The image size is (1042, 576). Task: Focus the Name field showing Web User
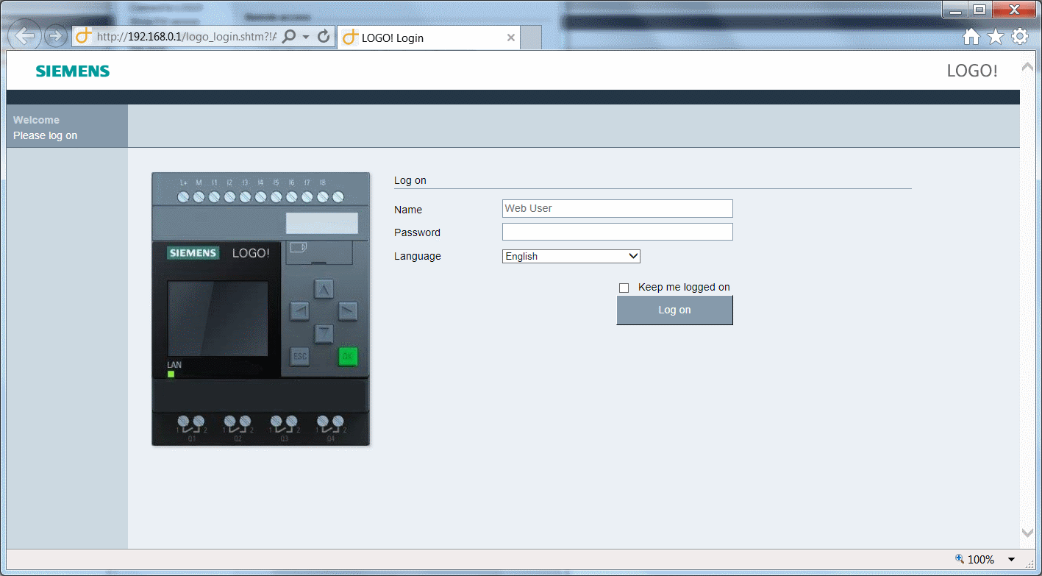tap(618, 208)
